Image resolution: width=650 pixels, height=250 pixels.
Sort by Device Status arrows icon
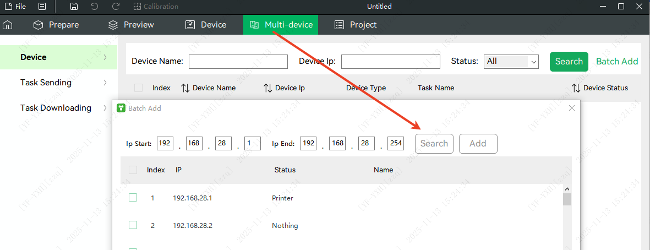[x=576, y=88]
